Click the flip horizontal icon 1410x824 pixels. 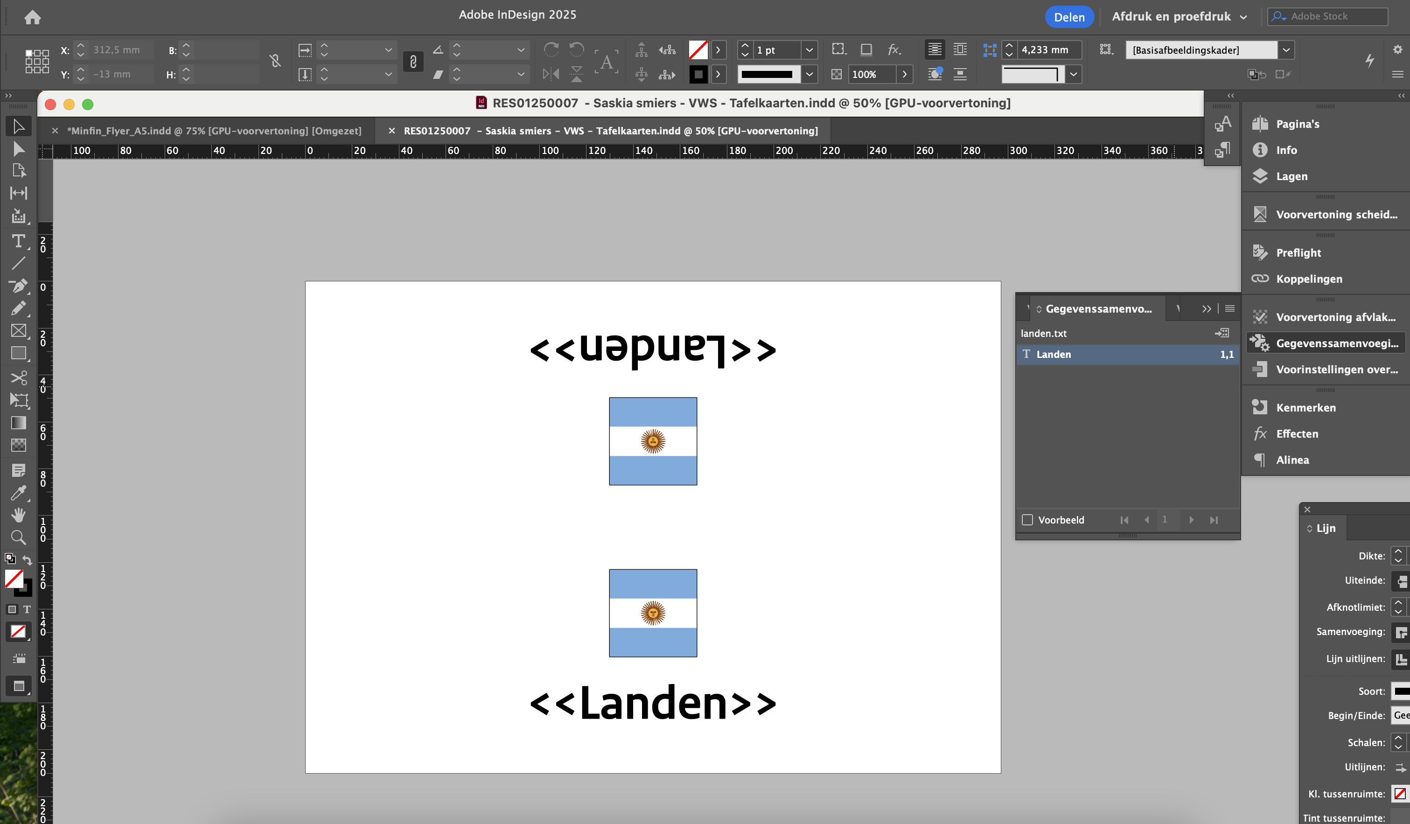tap(551, 74)
